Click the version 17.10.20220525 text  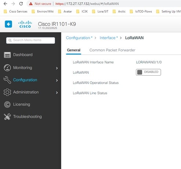[x=48, y=28]
